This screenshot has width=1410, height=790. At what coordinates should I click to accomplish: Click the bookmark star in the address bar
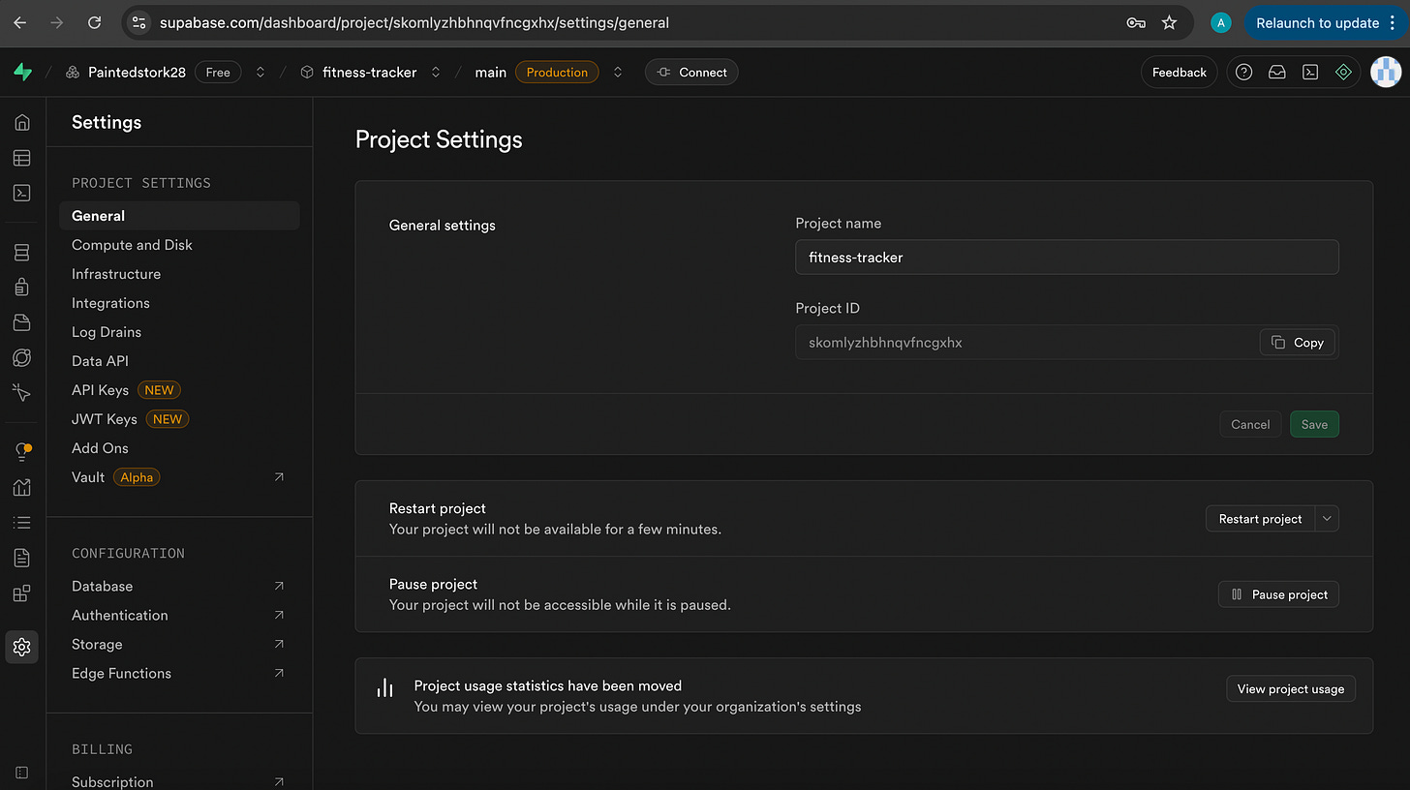(1170, 23)
